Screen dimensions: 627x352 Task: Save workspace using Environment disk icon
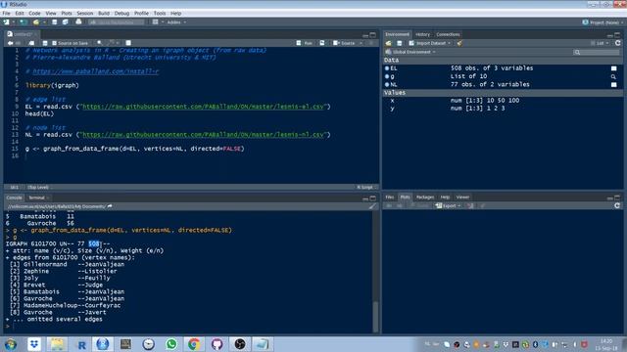click(399, 43)
